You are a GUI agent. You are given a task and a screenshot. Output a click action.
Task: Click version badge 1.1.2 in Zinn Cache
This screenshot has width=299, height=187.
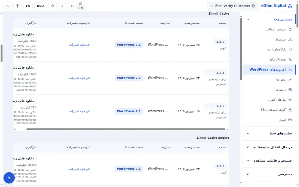[216, 106]
